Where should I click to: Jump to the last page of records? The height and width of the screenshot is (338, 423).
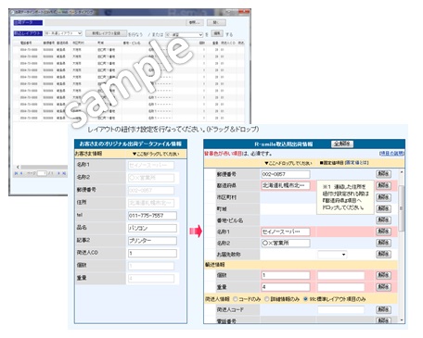coord(64,173)
